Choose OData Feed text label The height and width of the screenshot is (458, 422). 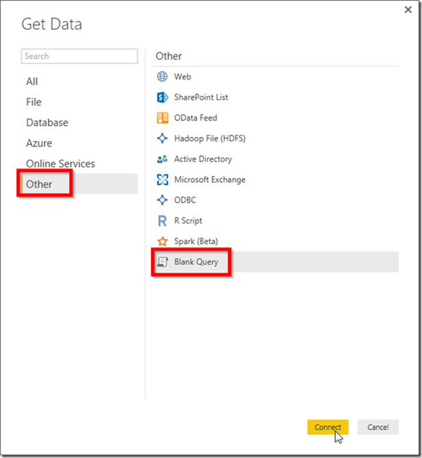pos(196,118)
